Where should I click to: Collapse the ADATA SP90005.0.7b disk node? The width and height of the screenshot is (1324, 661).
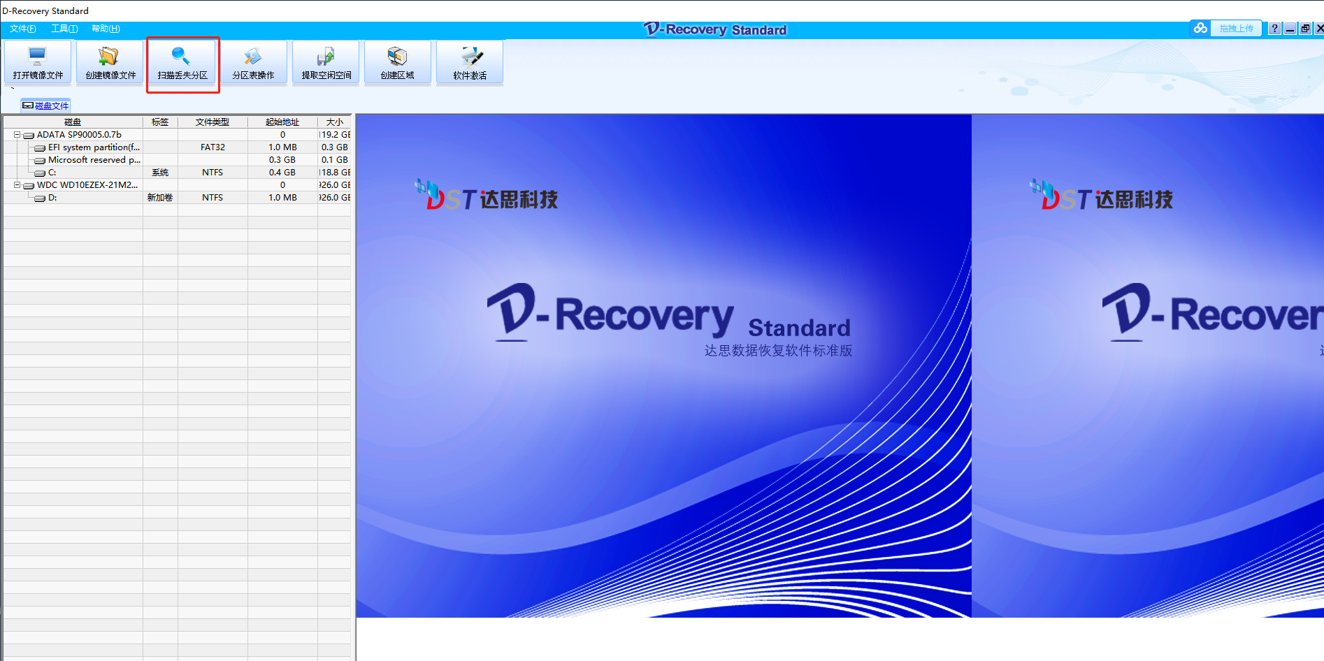tap(17, 134)
